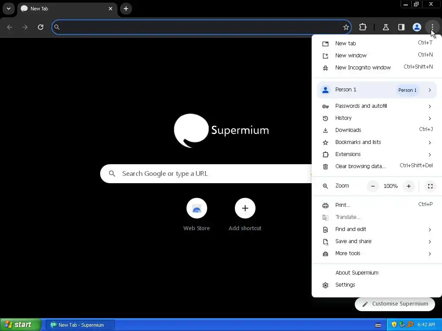Click the 6:42 AM clock
Viewport: 442px width, 331px height.
(426, 325)
